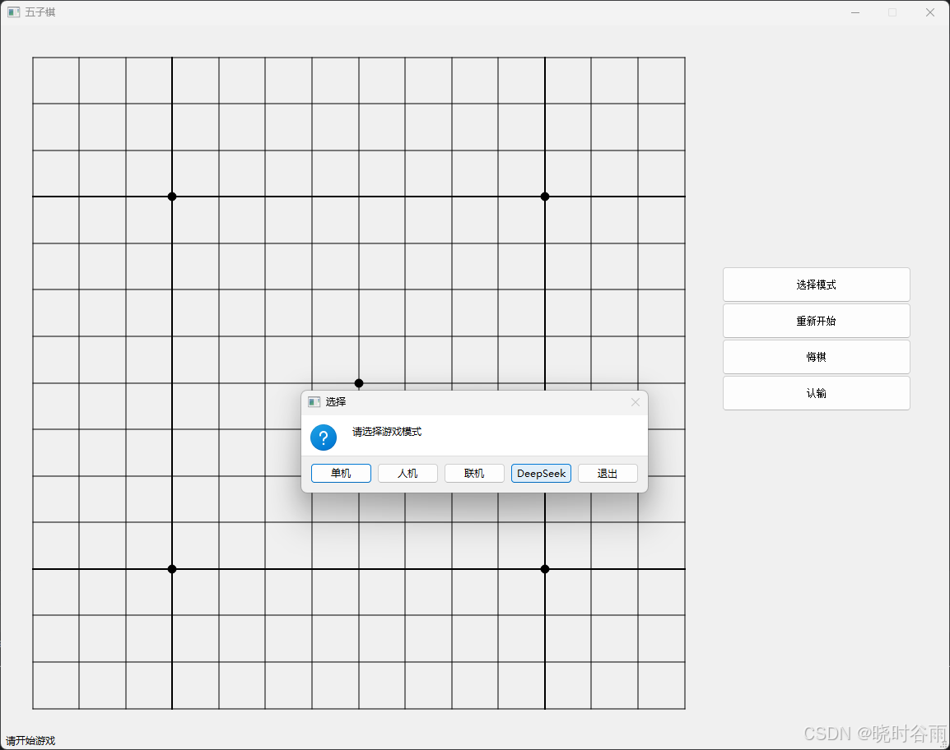Close the 选择 dialog
The width and height of the screenshot is (950, 750).
[635, 402]
